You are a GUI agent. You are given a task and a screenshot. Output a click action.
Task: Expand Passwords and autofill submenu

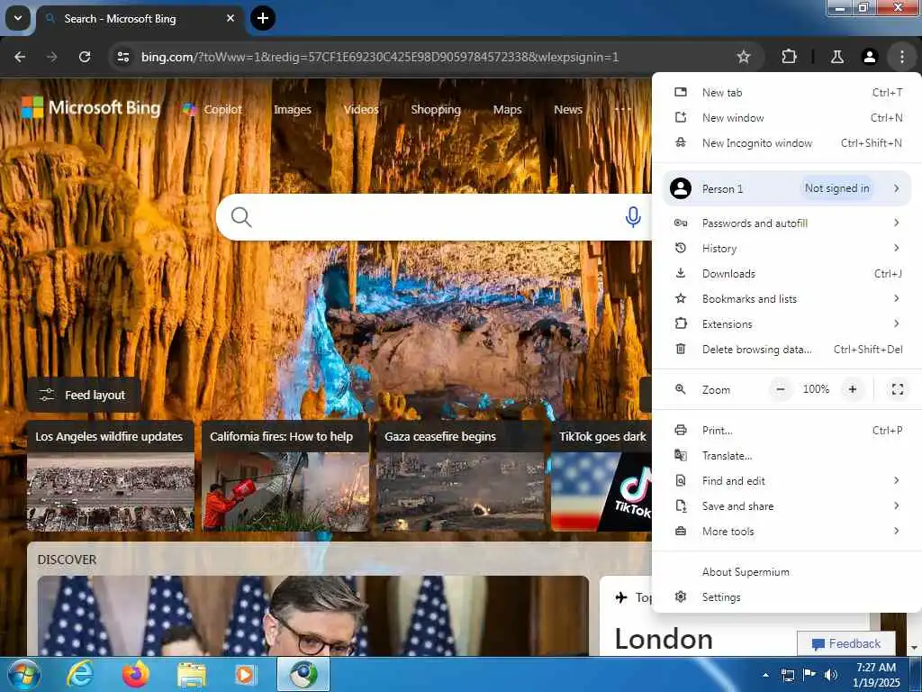[x=787, y=223]
